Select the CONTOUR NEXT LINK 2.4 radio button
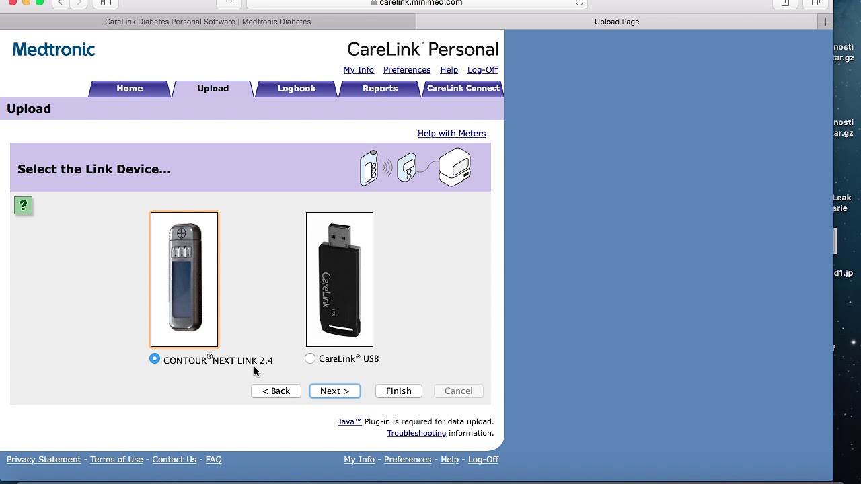This screenshot has width=861, height=484. (155, 359)
